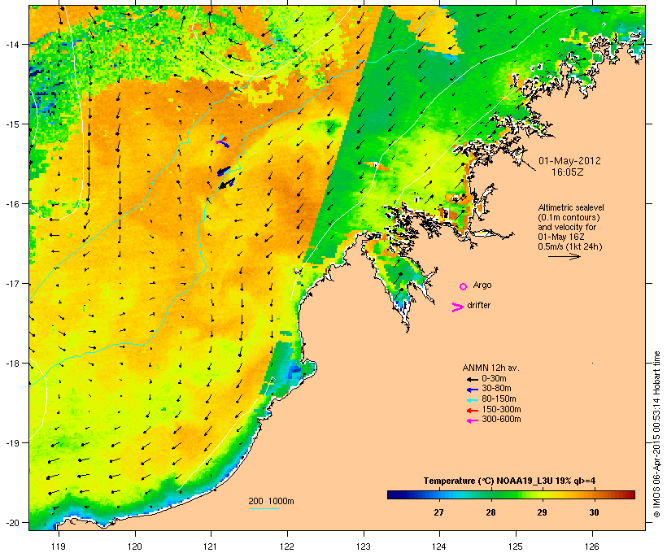Click the magenta drifter arrowhead legend symbol
Image resolution: width=667 pixels, height=553 pixels.
(x=457, y=307)
